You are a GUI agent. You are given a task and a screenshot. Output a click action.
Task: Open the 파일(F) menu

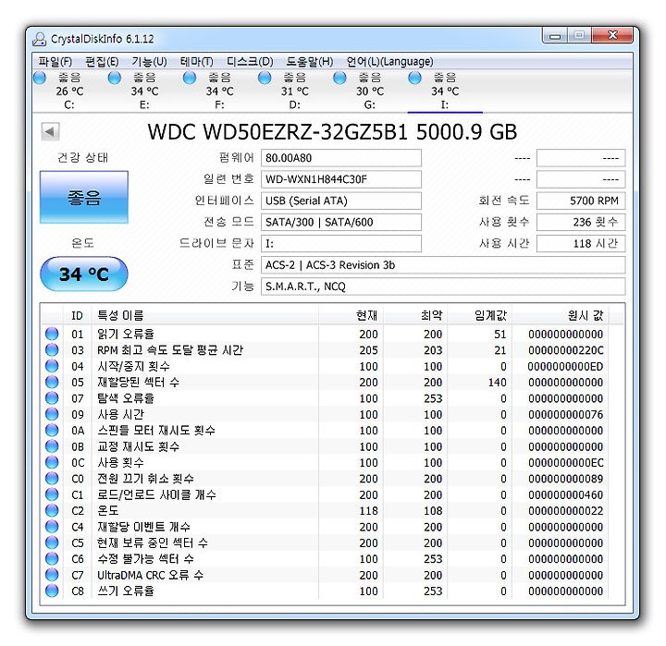click(55, 62)
